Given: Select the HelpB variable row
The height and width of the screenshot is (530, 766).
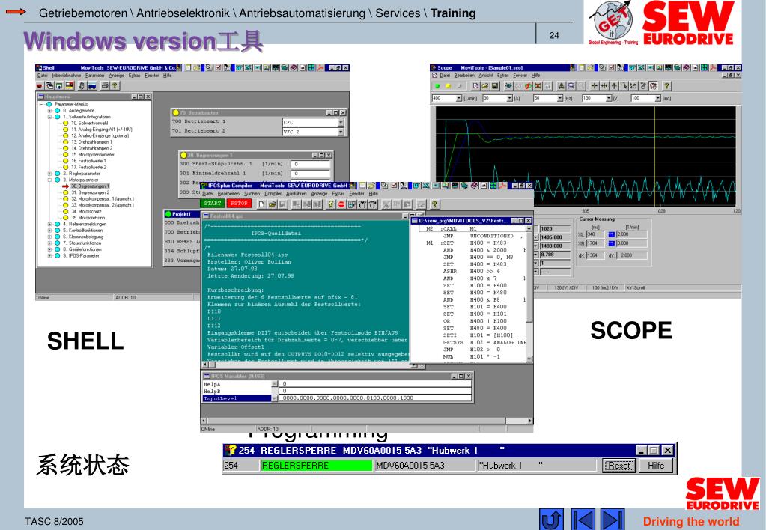Looking at the screenshot, I should coord(237,392).
